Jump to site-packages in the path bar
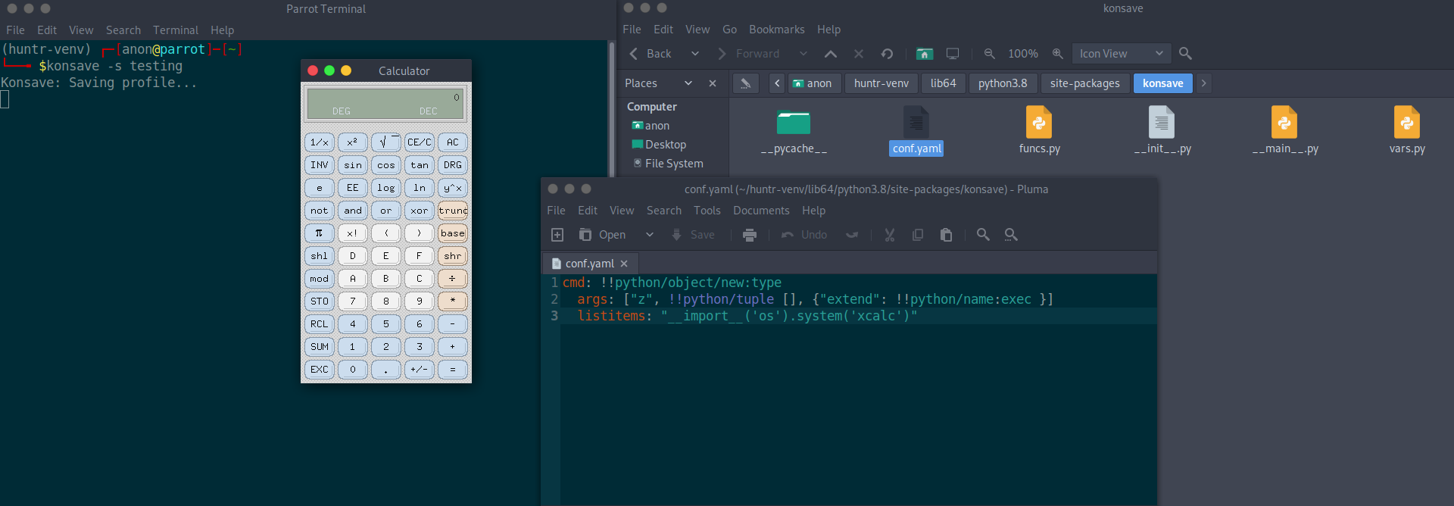The width and height of the screenshot is (1454, 506). [1084, 83]
